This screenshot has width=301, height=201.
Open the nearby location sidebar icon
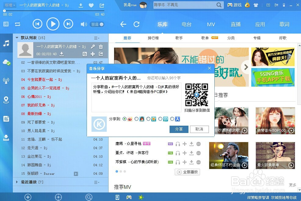pyautogui.click(x=6, y=100)
